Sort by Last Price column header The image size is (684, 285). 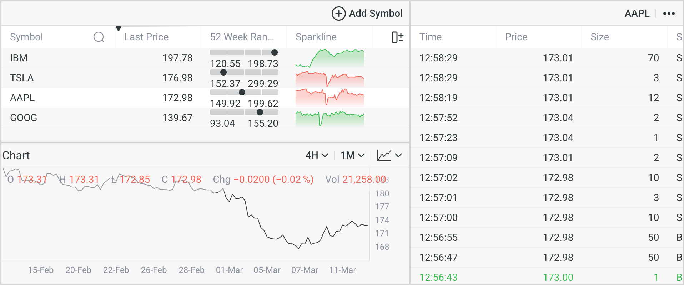coord(146,37)
